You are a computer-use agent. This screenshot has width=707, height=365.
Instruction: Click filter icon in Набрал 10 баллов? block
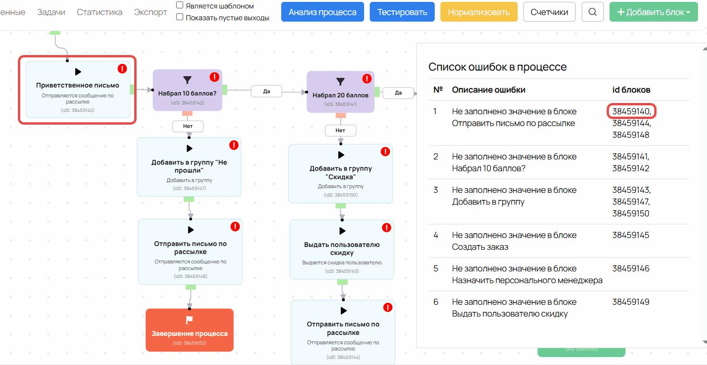click(187, 80)
